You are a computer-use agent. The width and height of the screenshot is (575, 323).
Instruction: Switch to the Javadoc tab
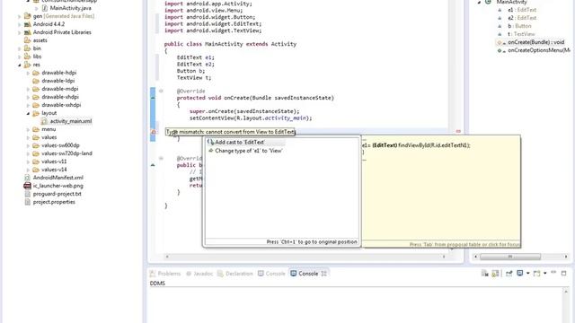coord(199,274)
